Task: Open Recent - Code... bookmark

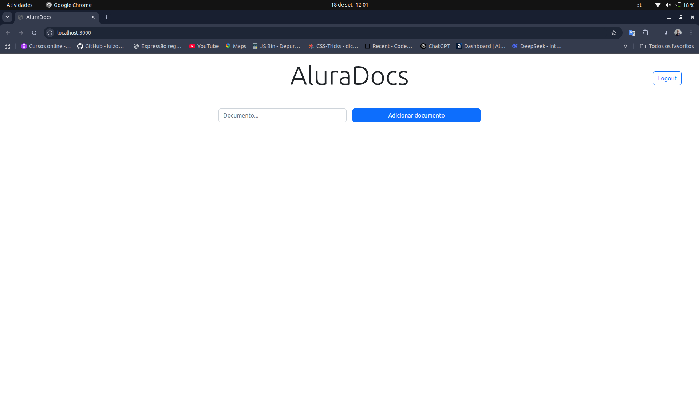Action: (x=388, y=46)
